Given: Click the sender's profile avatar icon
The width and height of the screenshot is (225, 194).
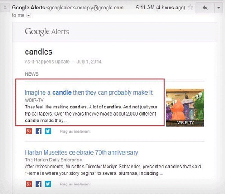Looking at the screenshot, I should point(5,8).
